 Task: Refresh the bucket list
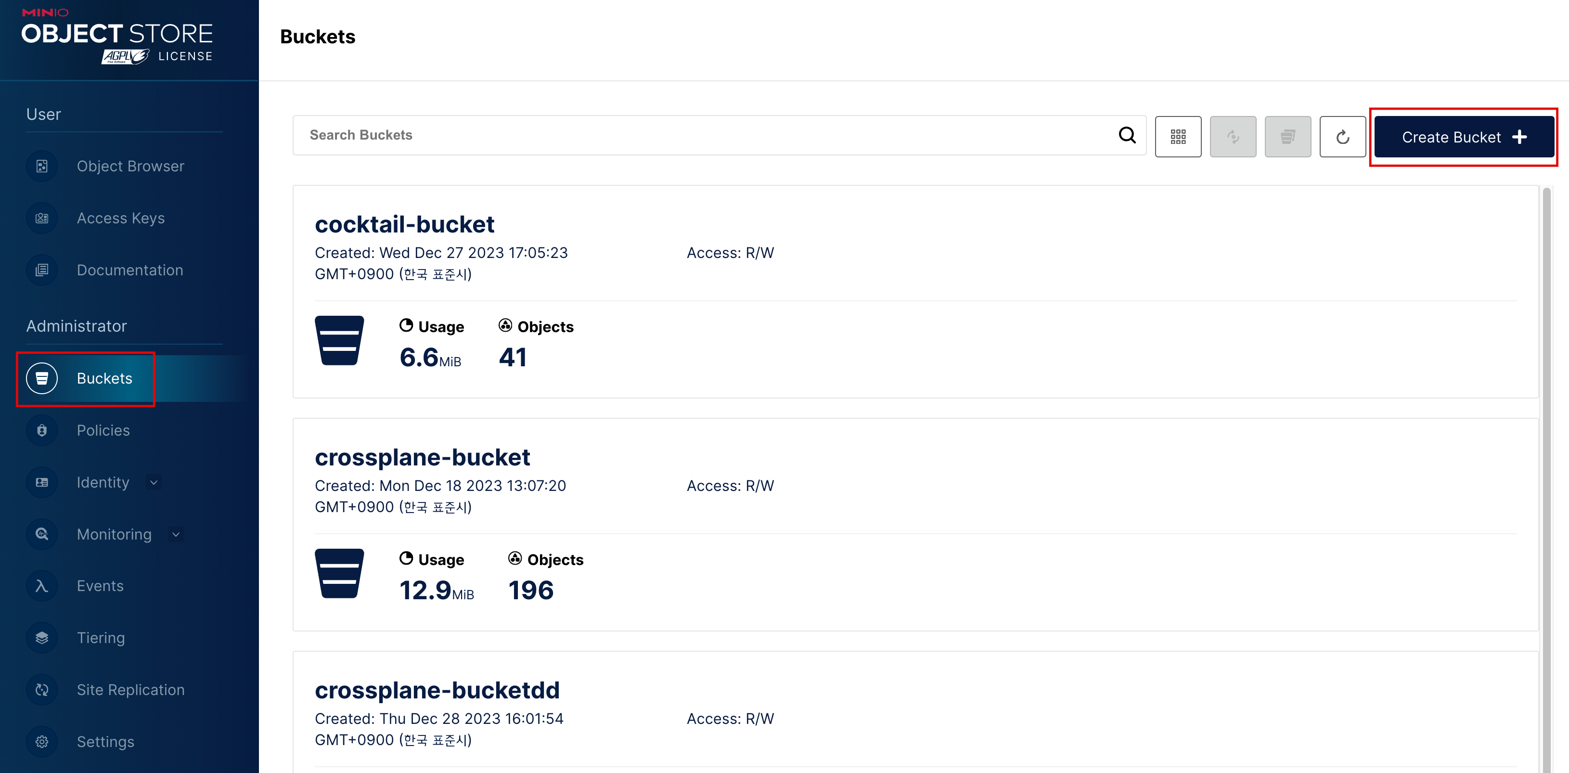pos(1342,136)
